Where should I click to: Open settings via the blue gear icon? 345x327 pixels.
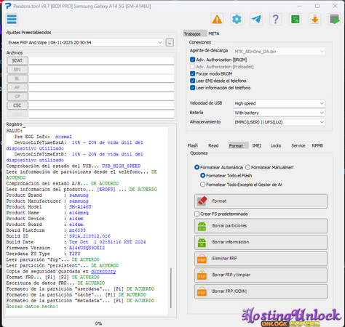tap(237, 20)
